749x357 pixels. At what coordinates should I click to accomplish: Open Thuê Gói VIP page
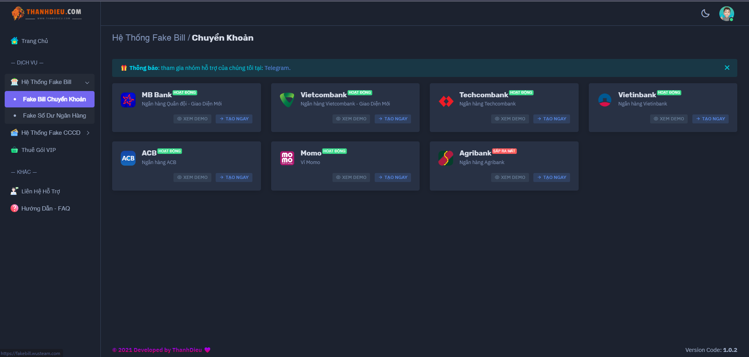point(38,150)
